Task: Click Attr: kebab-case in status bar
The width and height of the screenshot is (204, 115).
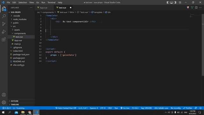Action: [161, 108]
